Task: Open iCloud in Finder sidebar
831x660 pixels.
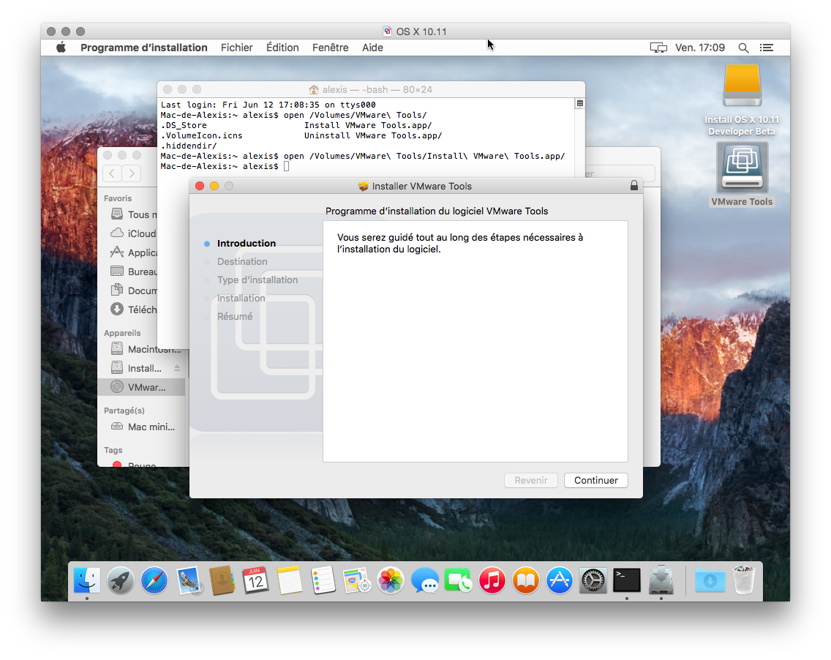Action: tap(134, 234)
